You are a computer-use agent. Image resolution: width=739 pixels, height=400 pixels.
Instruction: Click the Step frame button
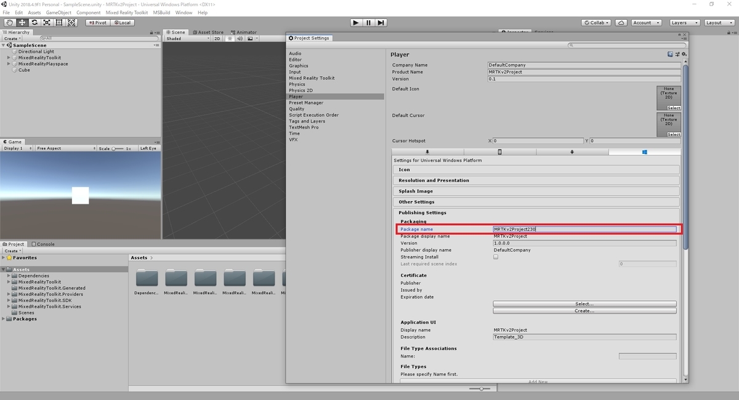coord(381,23)
